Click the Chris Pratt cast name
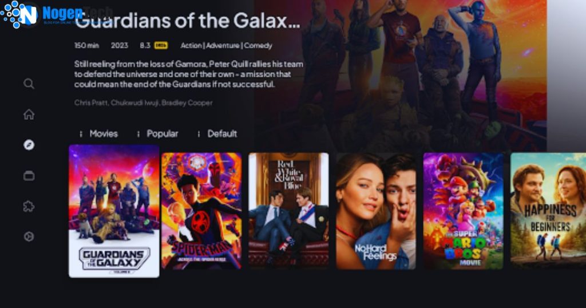This screenshot has width=586, height=308. (x=91, y=103)
